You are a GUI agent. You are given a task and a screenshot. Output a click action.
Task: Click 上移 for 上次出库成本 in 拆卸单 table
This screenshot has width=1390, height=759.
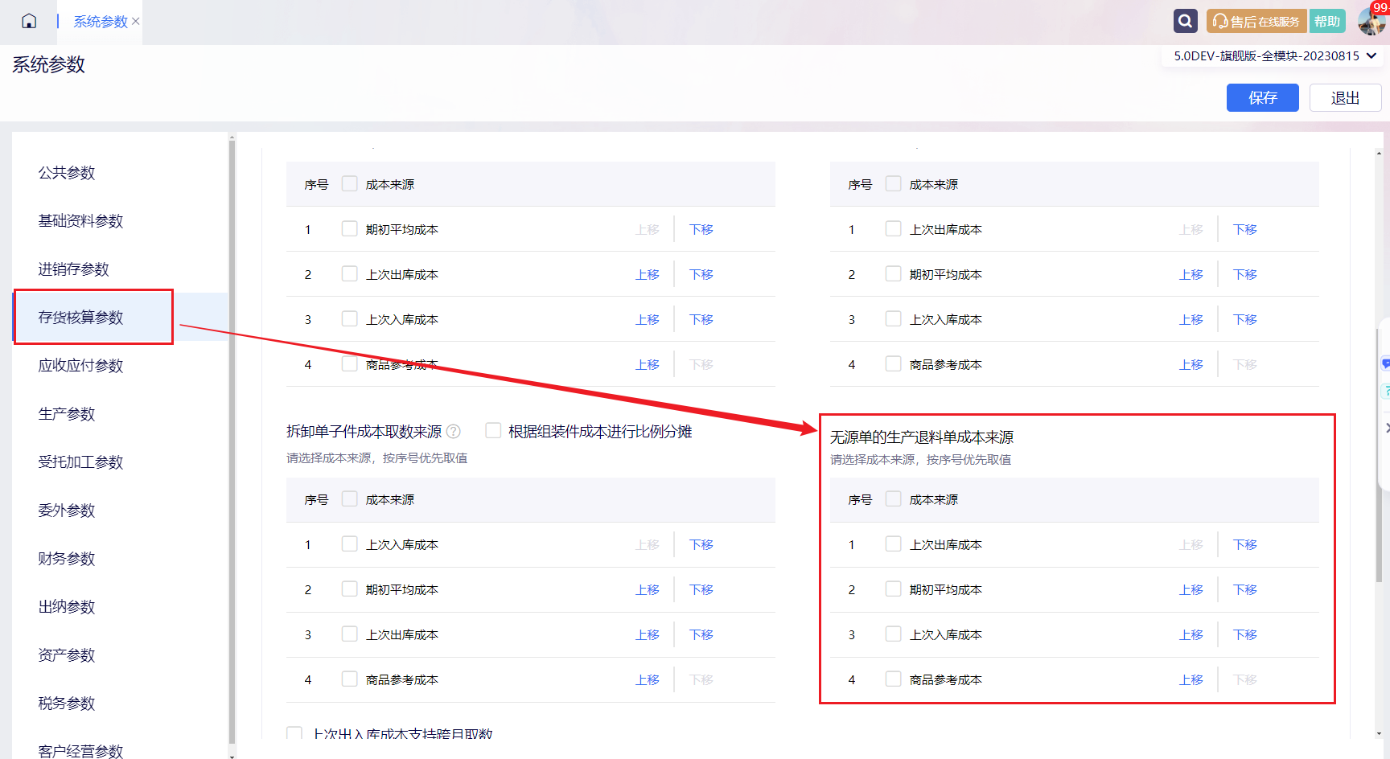tap(648, 634)
